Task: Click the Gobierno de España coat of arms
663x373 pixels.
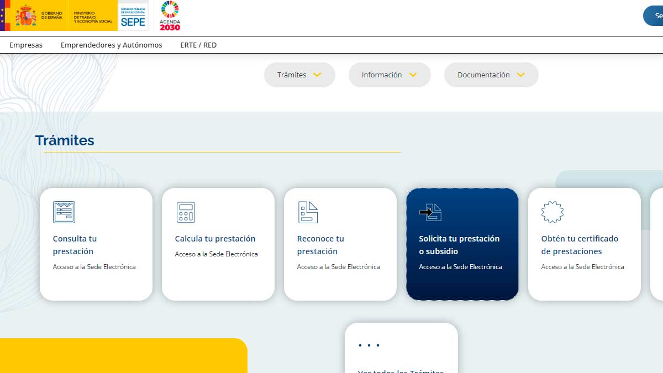Action: tap(22, 16)
